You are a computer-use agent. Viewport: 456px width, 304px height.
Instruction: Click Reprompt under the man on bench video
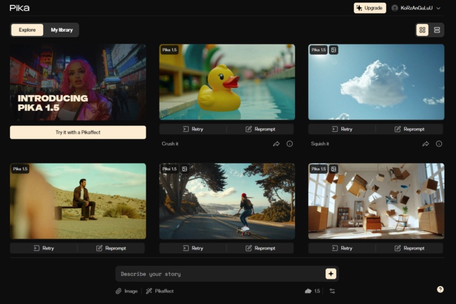[111, 248]
